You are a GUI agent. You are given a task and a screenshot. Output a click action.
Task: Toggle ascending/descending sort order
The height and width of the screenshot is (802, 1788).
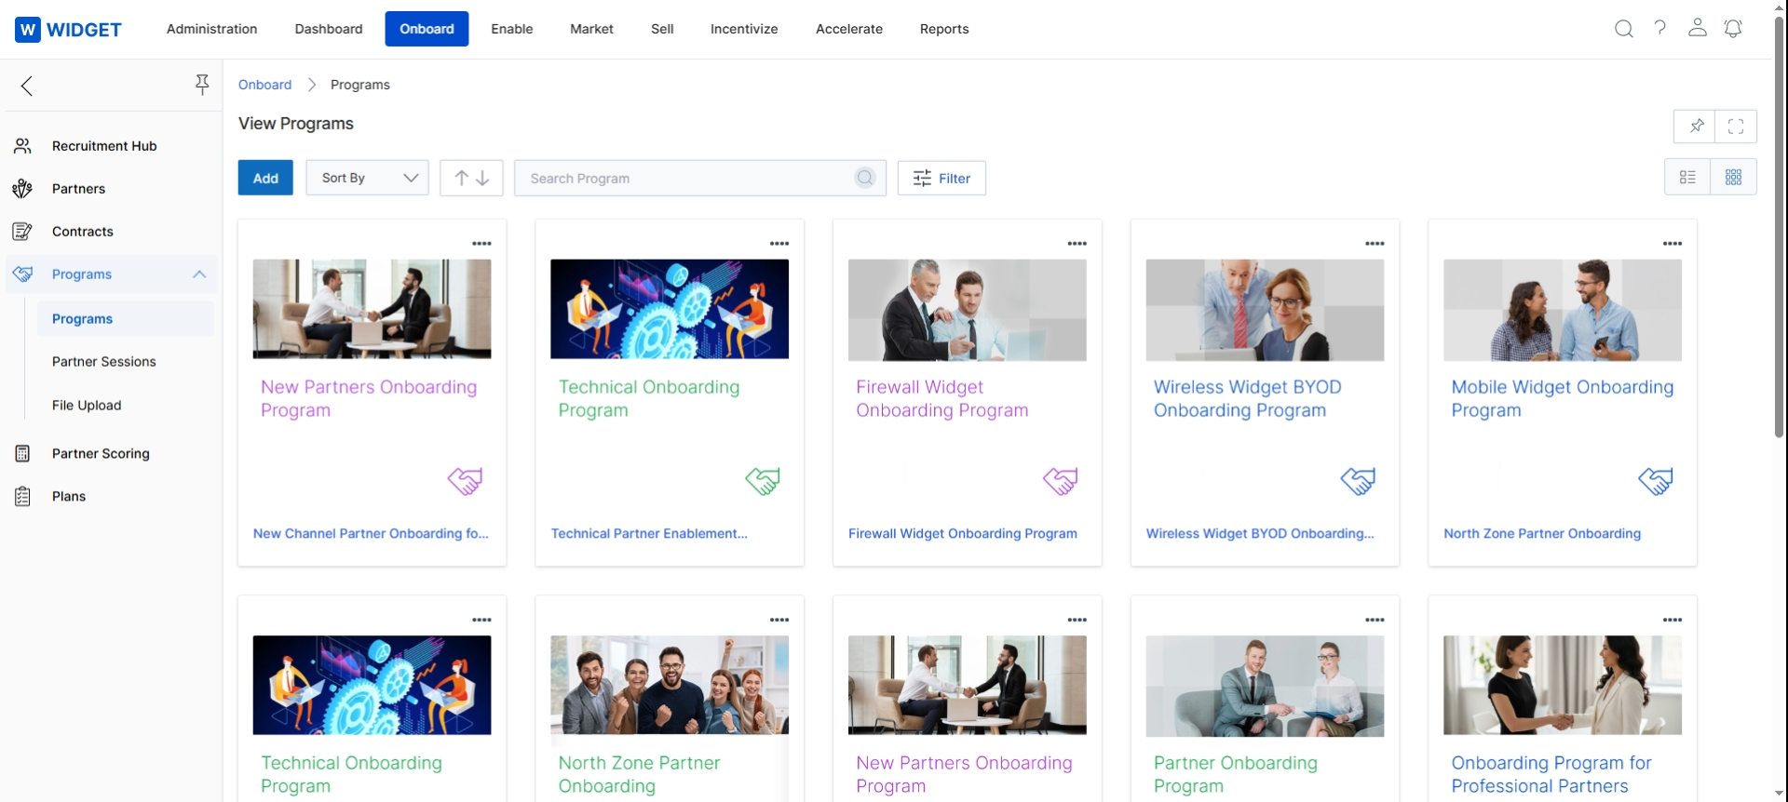pos(471,178)
